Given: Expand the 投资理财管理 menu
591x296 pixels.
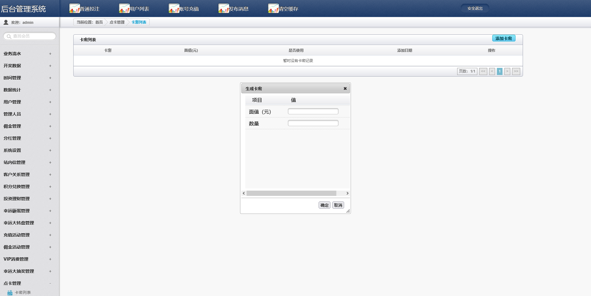Looking at the screenshot, I should 50,199.
